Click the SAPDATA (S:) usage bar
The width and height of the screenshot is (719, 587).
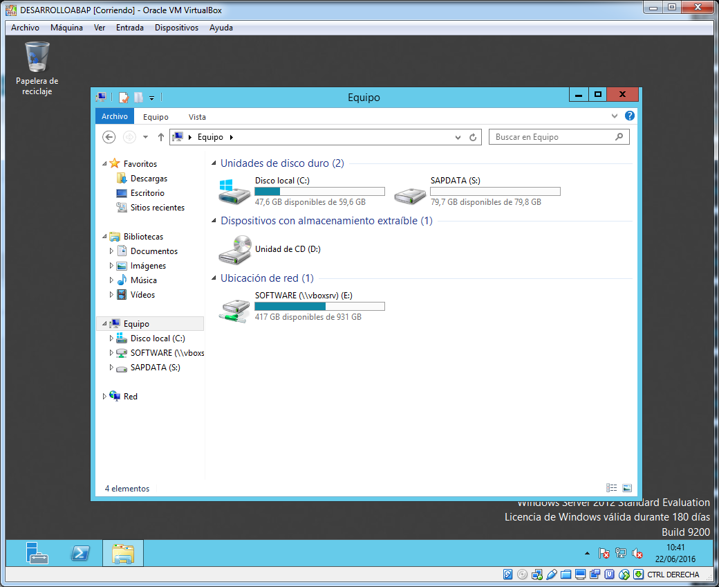tap(495, 191)
